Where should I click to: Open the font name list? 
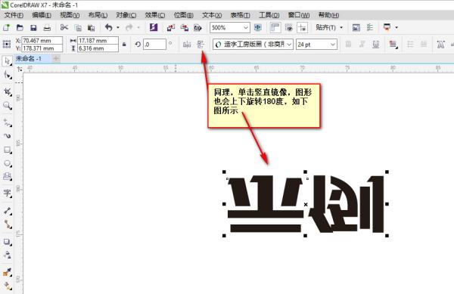tap(289, 45)
